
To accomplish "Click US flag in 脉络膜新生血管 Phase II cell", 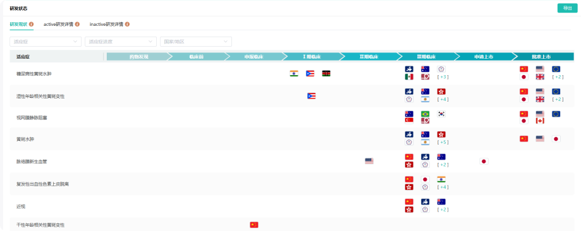I will (369, 161).
